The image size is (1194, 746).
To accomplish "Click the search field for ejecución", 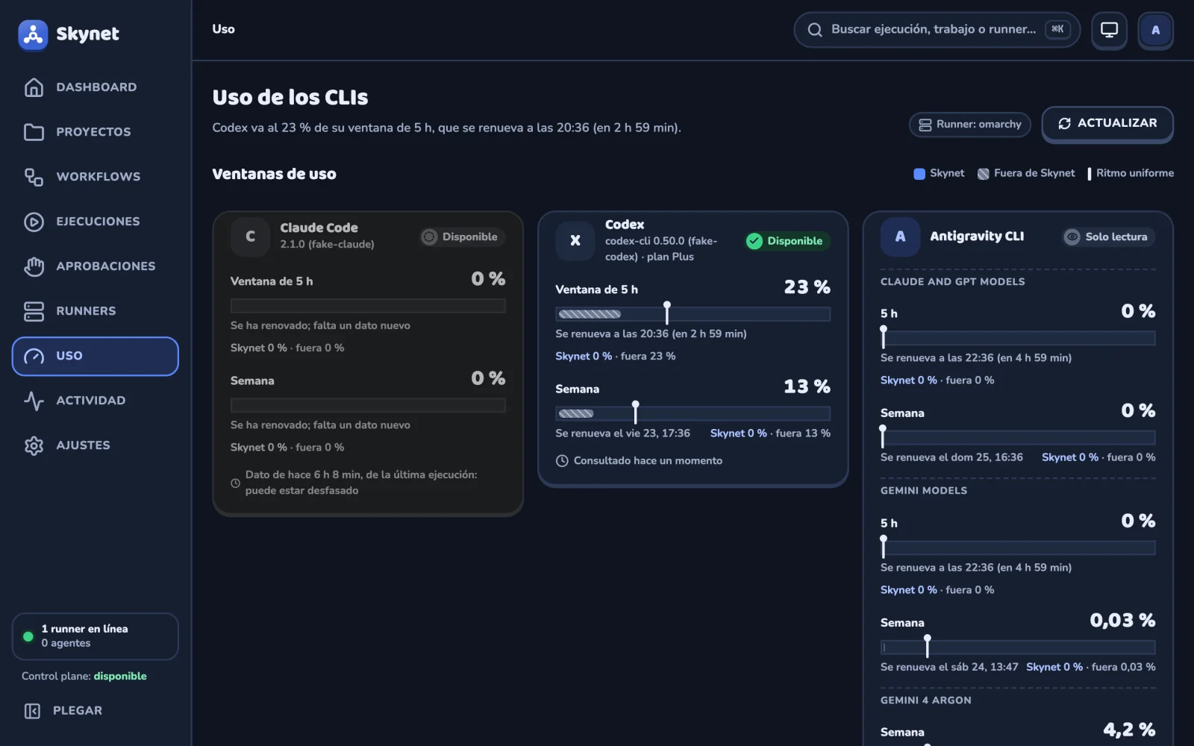I will (937, 30).
